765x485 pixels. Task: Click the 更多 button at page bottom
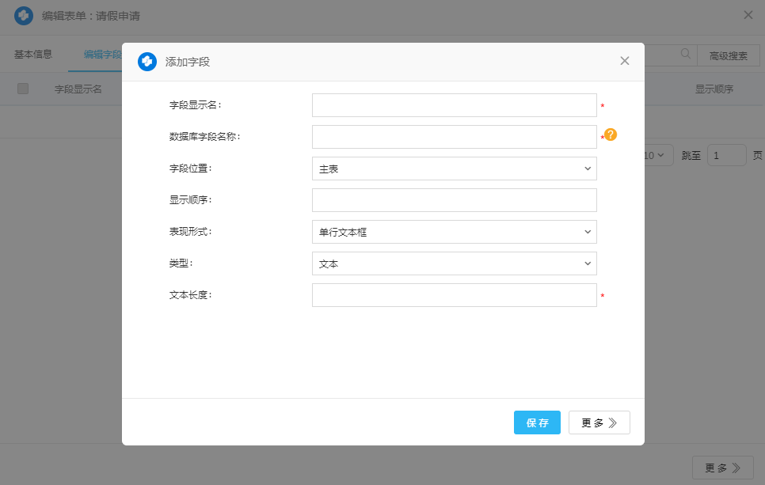coord(722,468)
